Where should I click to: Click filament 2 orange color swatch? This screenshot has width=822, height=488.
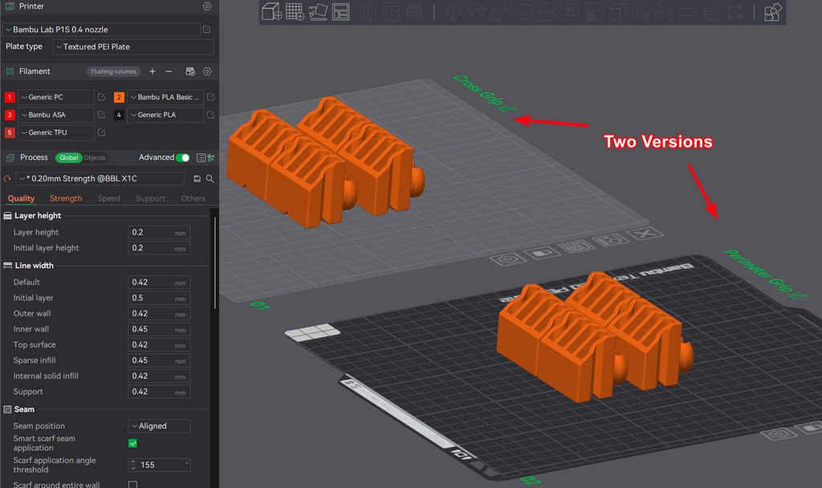coord(119,97)
